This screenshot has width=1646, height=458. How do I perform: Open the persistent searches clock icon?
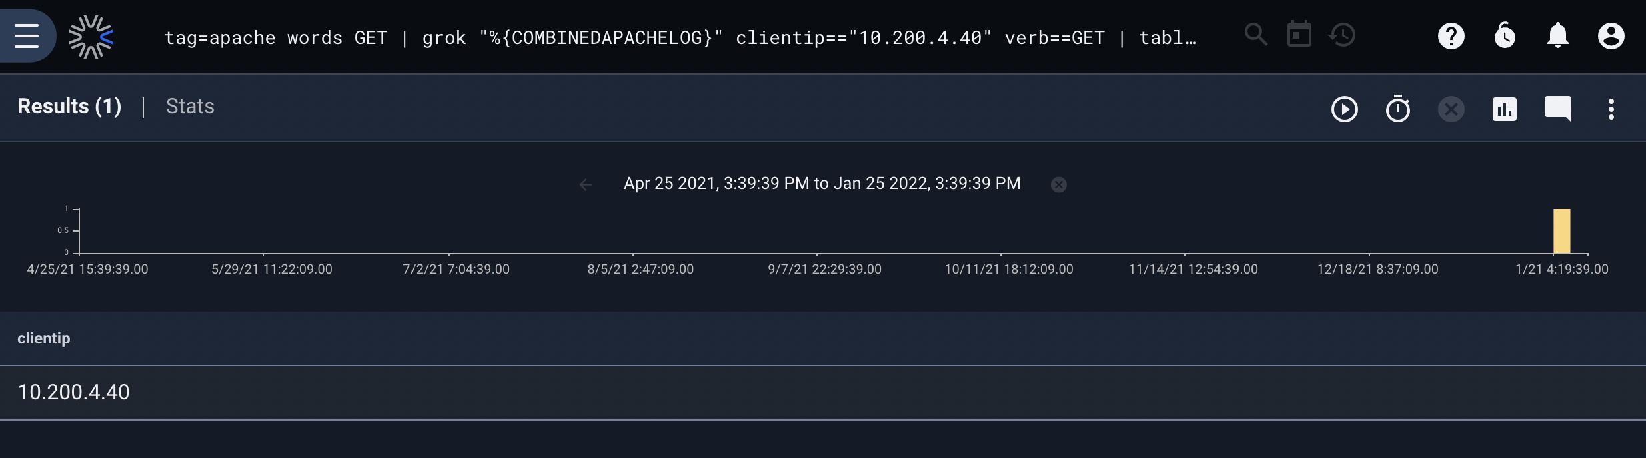tap(1505, 36)
